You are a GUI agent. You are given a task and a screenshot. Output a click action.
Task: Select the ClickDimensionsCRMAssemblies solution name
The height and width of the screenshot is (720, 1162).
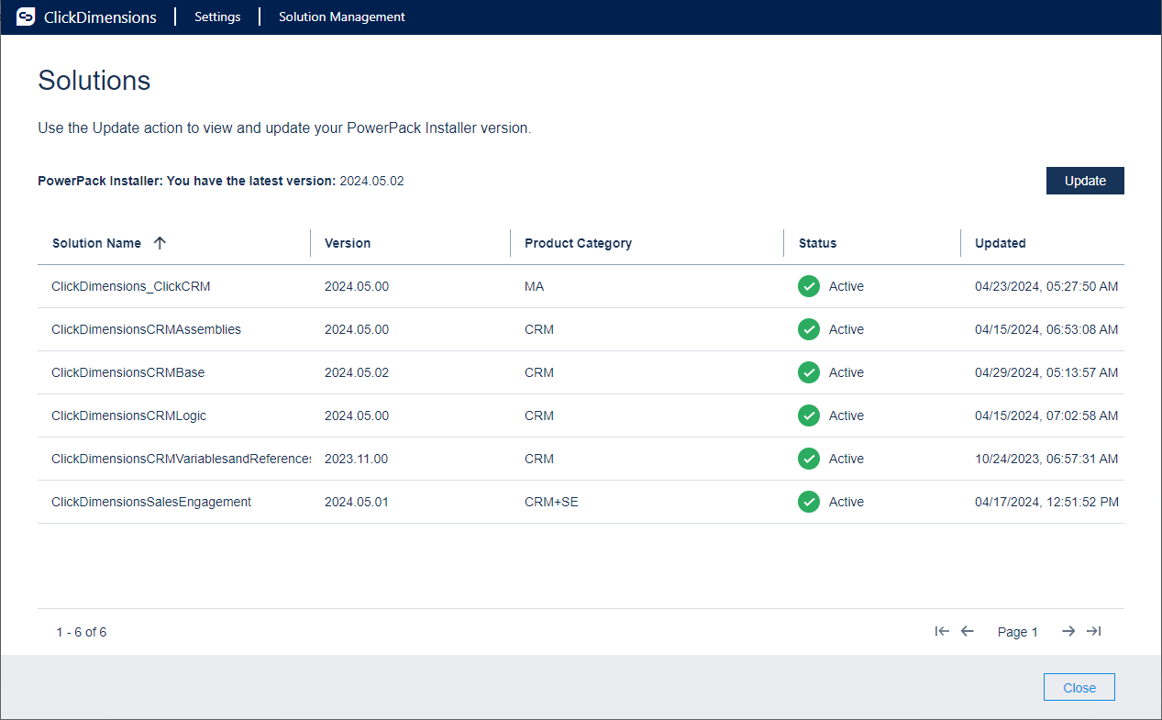(x=146, y=329)
